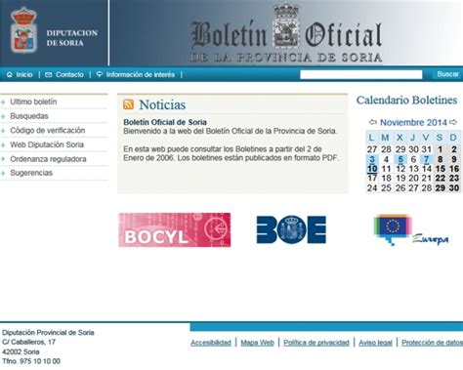The width and height of the screenshot is (463, 370).
Task: Go to next month with right arrow
Action: (453, 122)
